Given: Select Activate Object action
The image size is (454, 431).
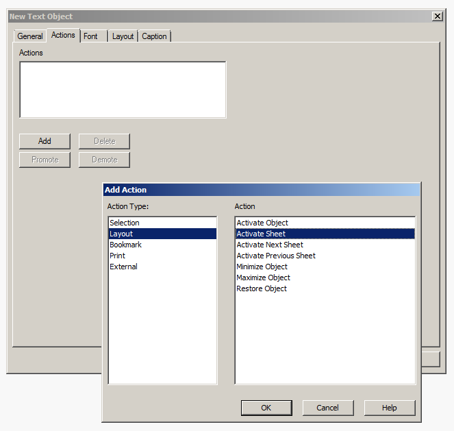Looking at the screenshot, I should click(325, 223).
